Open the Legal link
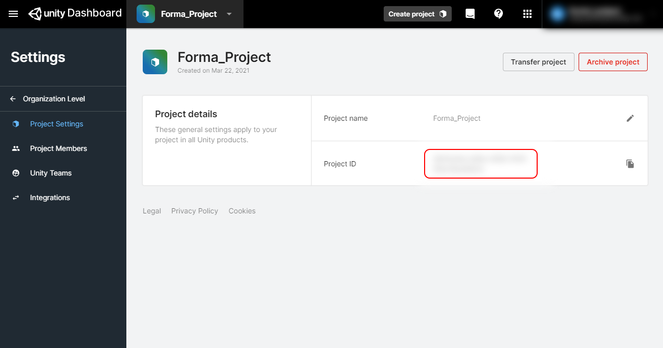Screen dimensions: 663x348 [152, 211]
